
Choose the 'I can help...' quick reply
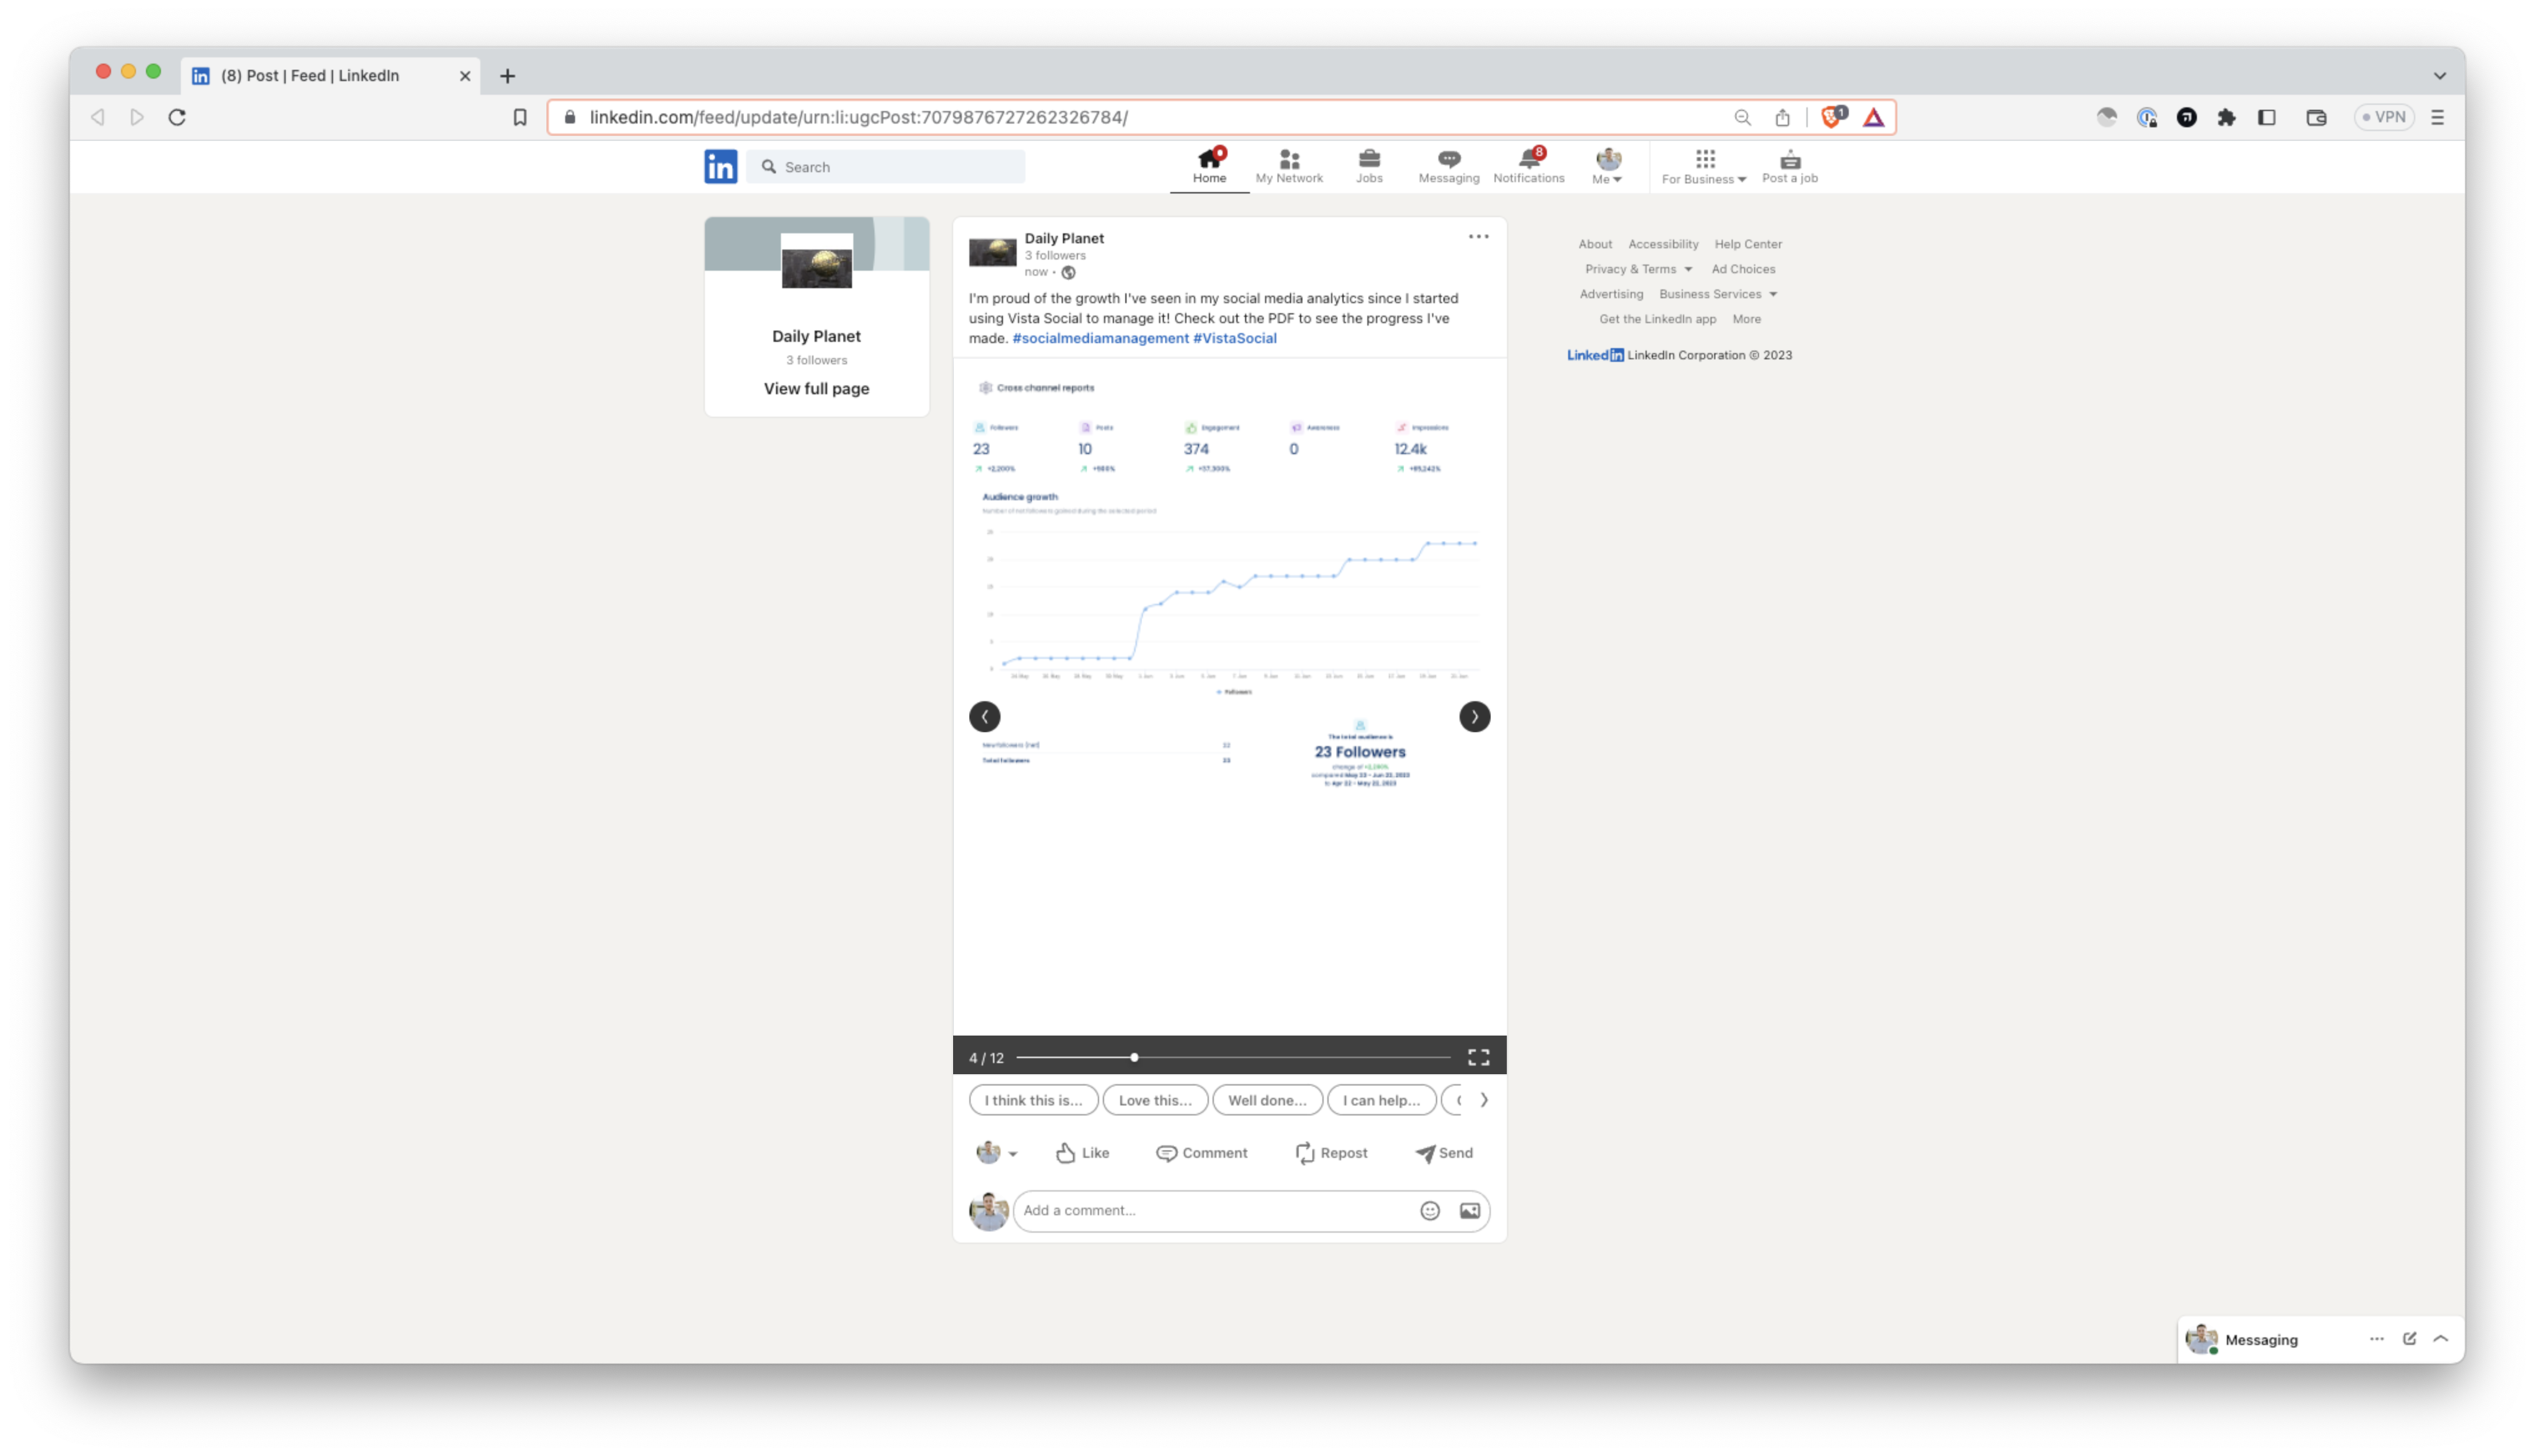click(x=1380, y=1100)
